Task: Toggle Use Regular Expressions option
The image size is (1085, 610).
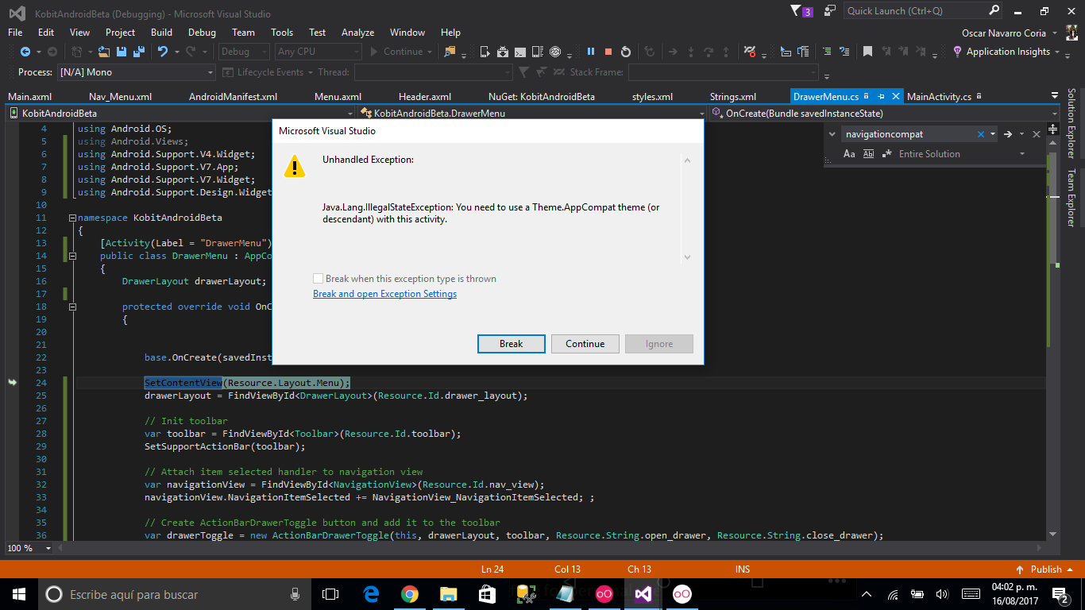Action: [887, 154]
